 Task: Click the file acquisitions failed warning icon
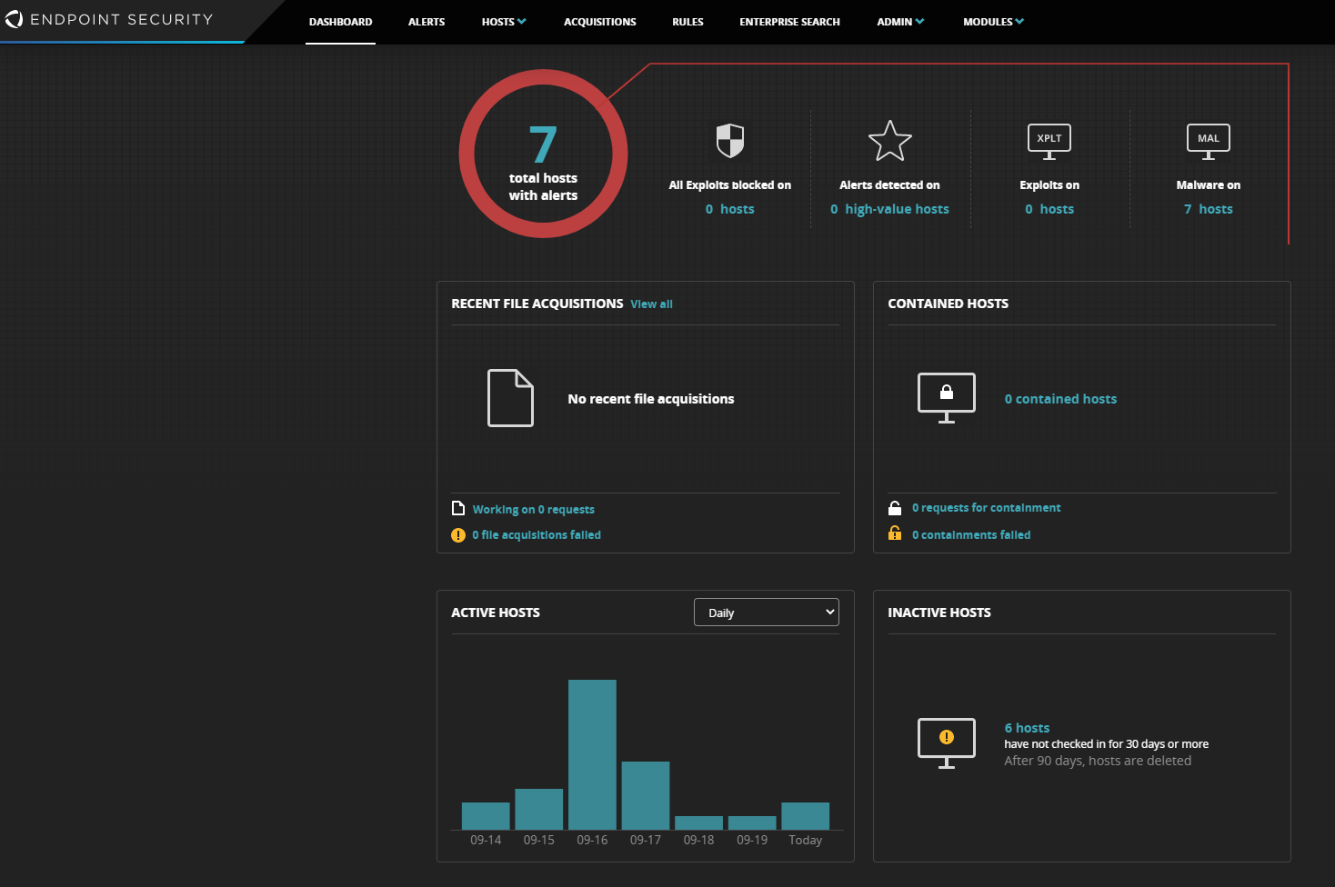(x=458, y=535)
